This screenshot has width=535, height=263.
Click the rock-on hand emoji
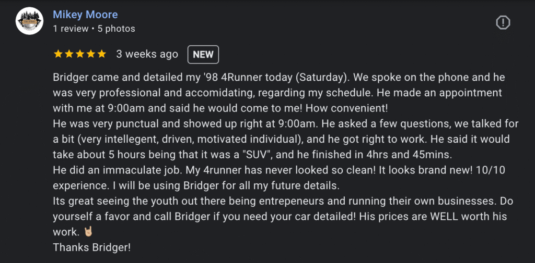[88, 232]
